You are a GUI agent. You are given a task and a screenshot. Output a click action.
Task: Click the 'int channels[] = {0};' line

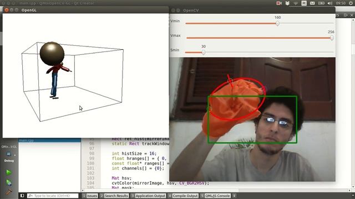(138, 168)
